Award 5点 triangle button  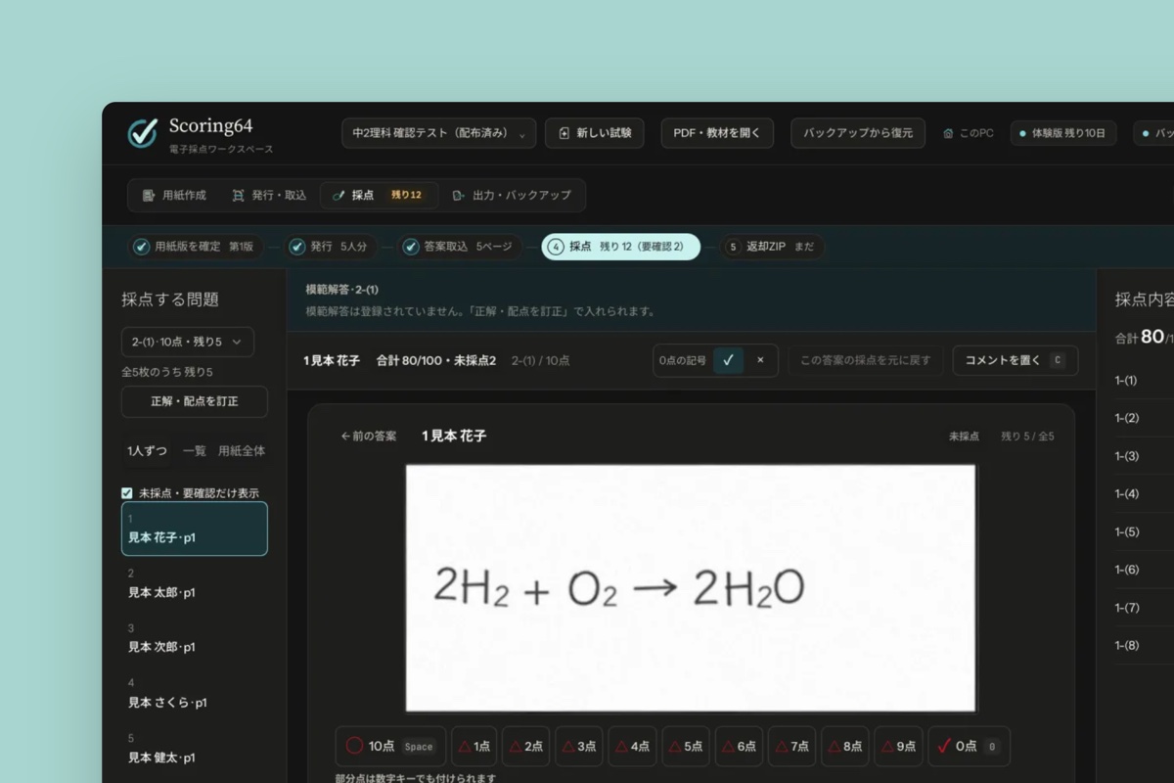pos(686,746)
